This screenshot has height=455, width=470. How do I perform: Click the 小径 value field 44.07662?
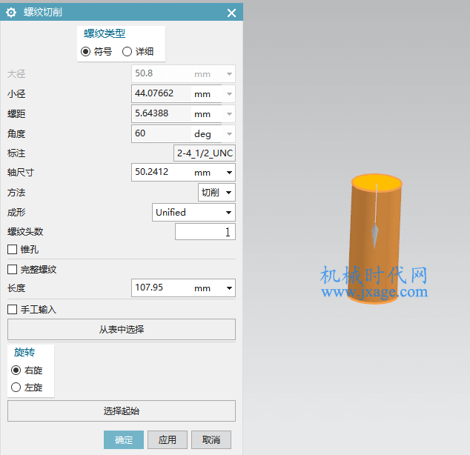click(x=162, y=93)
